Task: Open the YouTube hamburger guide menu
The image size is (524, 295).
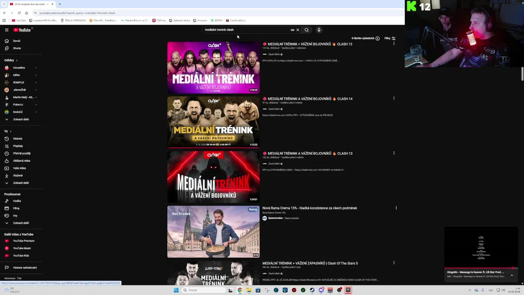Action: click(x=7, y=30)
